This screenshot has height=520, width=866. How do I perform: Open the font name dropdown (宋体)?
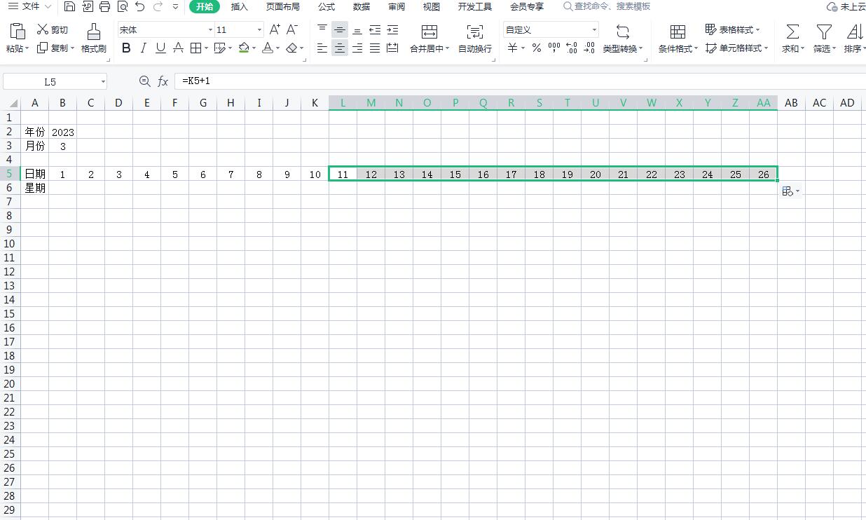coord(210,30)
